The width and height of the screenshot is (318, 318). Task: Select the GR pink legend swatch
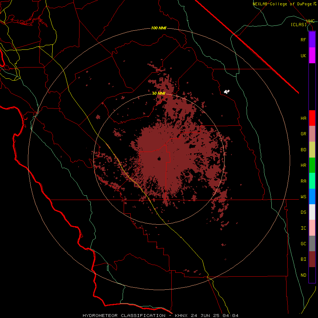click(312, 134)
